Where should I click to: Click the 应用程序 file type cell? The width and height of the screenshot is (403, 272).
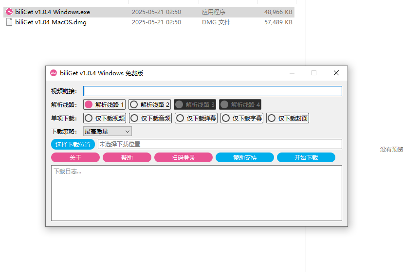pyautogui.click(x=214, y=12)
